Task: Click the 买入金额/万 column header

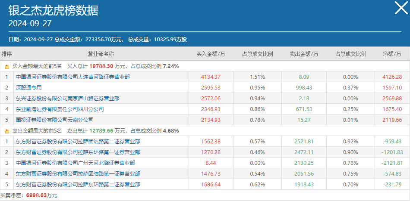Action: (x=211, y=54)
